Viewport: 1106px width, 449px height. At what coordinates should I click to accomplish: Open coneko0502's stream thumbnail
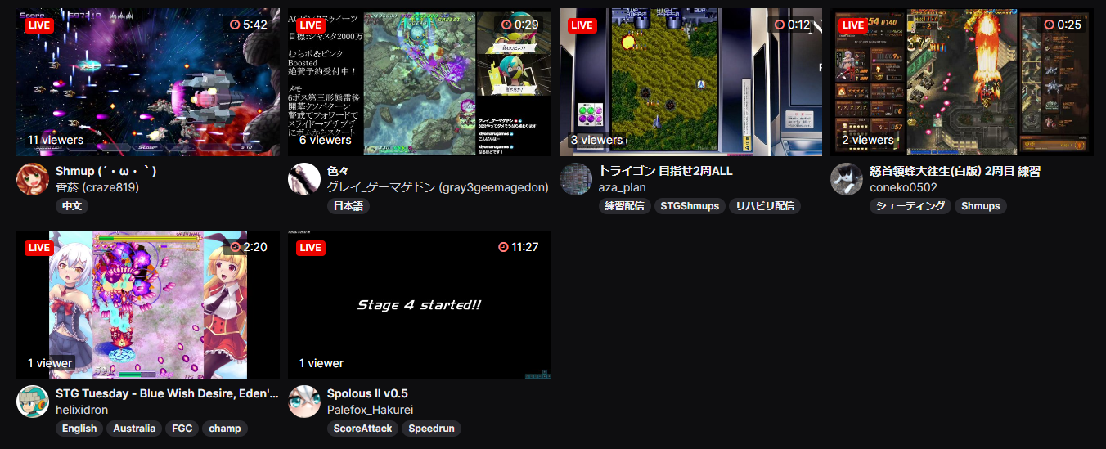coord(963,82)
